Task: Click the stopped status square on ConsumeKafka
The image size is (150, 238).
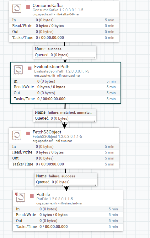Action: (x=28, y=7)
